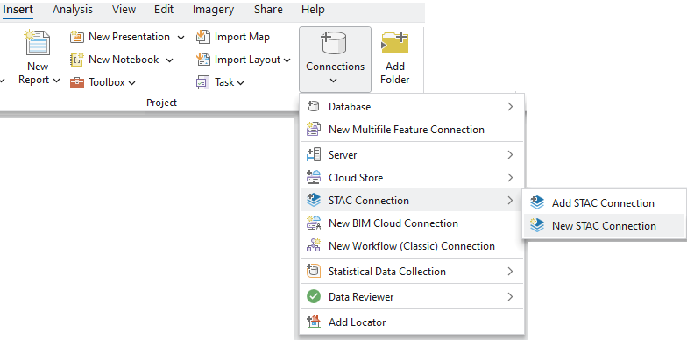The image size is (687, 340).
Task: Expand the New Report dropdown arrow
Action: (x=56, y=81)
